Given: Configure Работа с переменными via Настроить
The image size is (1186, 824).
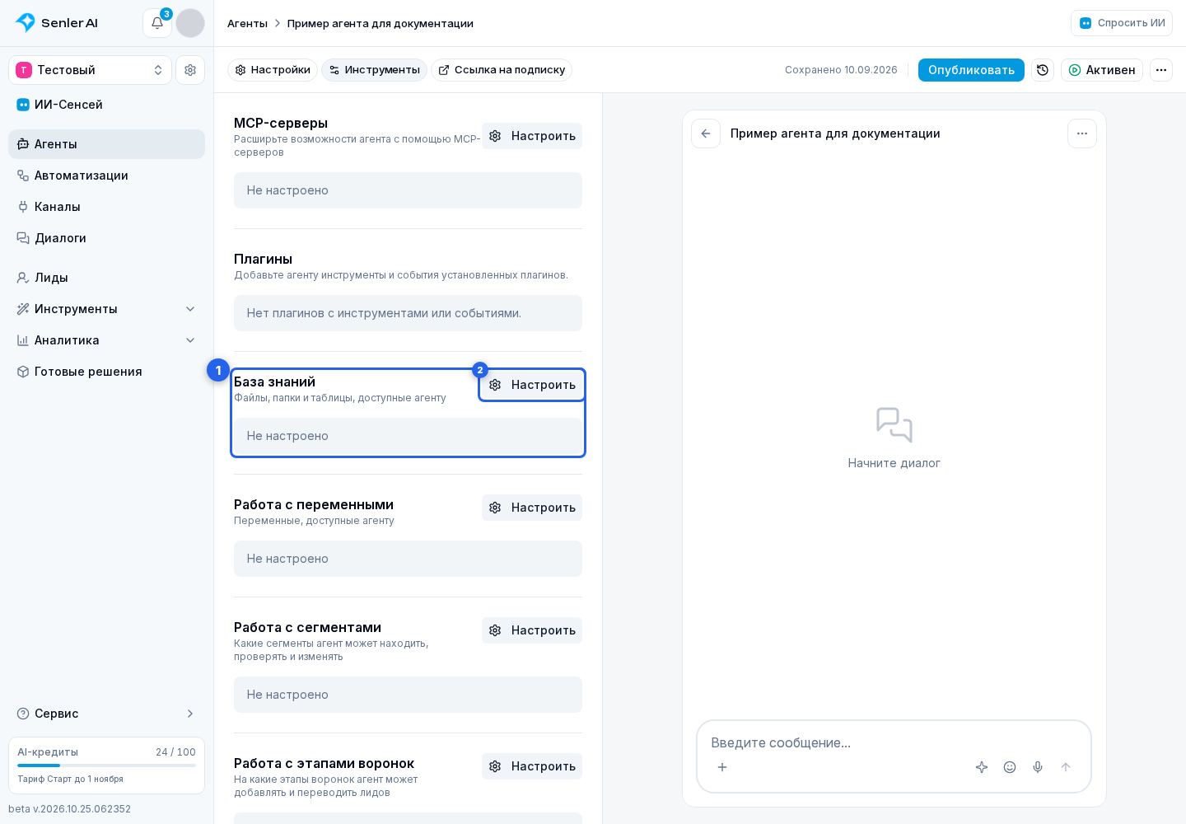Looking at the screenshot, I should pos(532,508).
